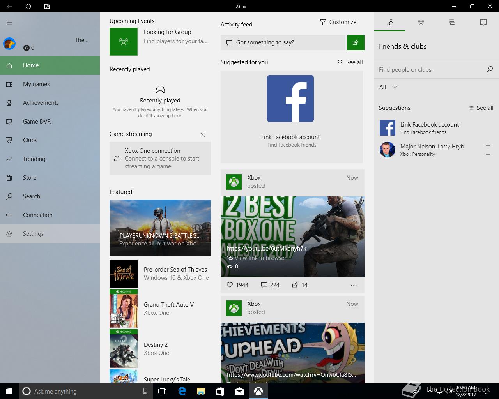The image size is (499, 399).
Task: Switch to Activity alerts tab
Action: coord(483,23)
